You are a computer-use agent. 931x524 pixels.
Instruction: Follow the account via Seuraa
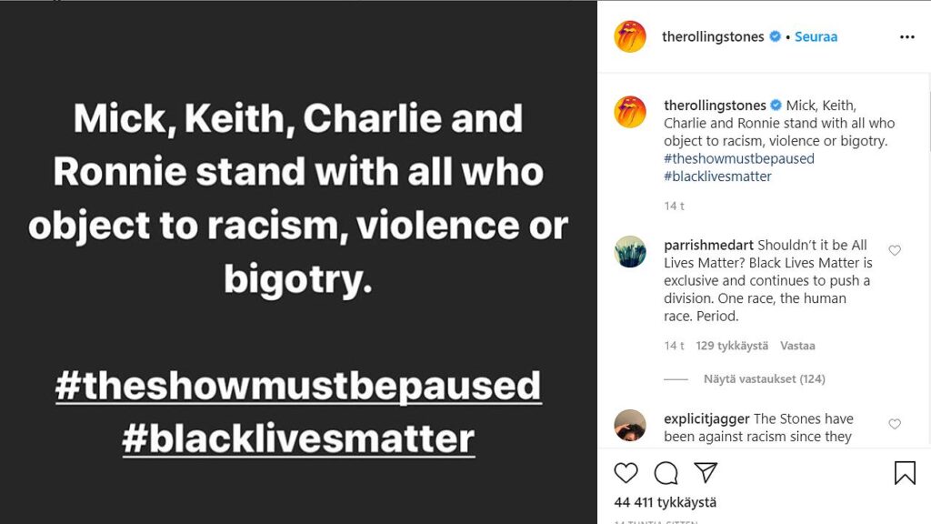tap(816, 37)
